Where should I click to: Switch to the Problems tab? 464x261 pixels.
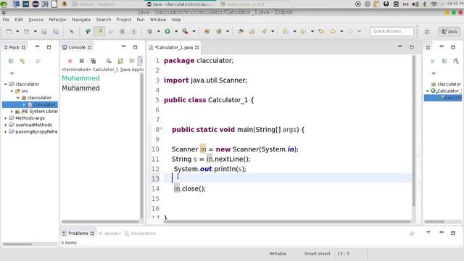coord(78,233)
